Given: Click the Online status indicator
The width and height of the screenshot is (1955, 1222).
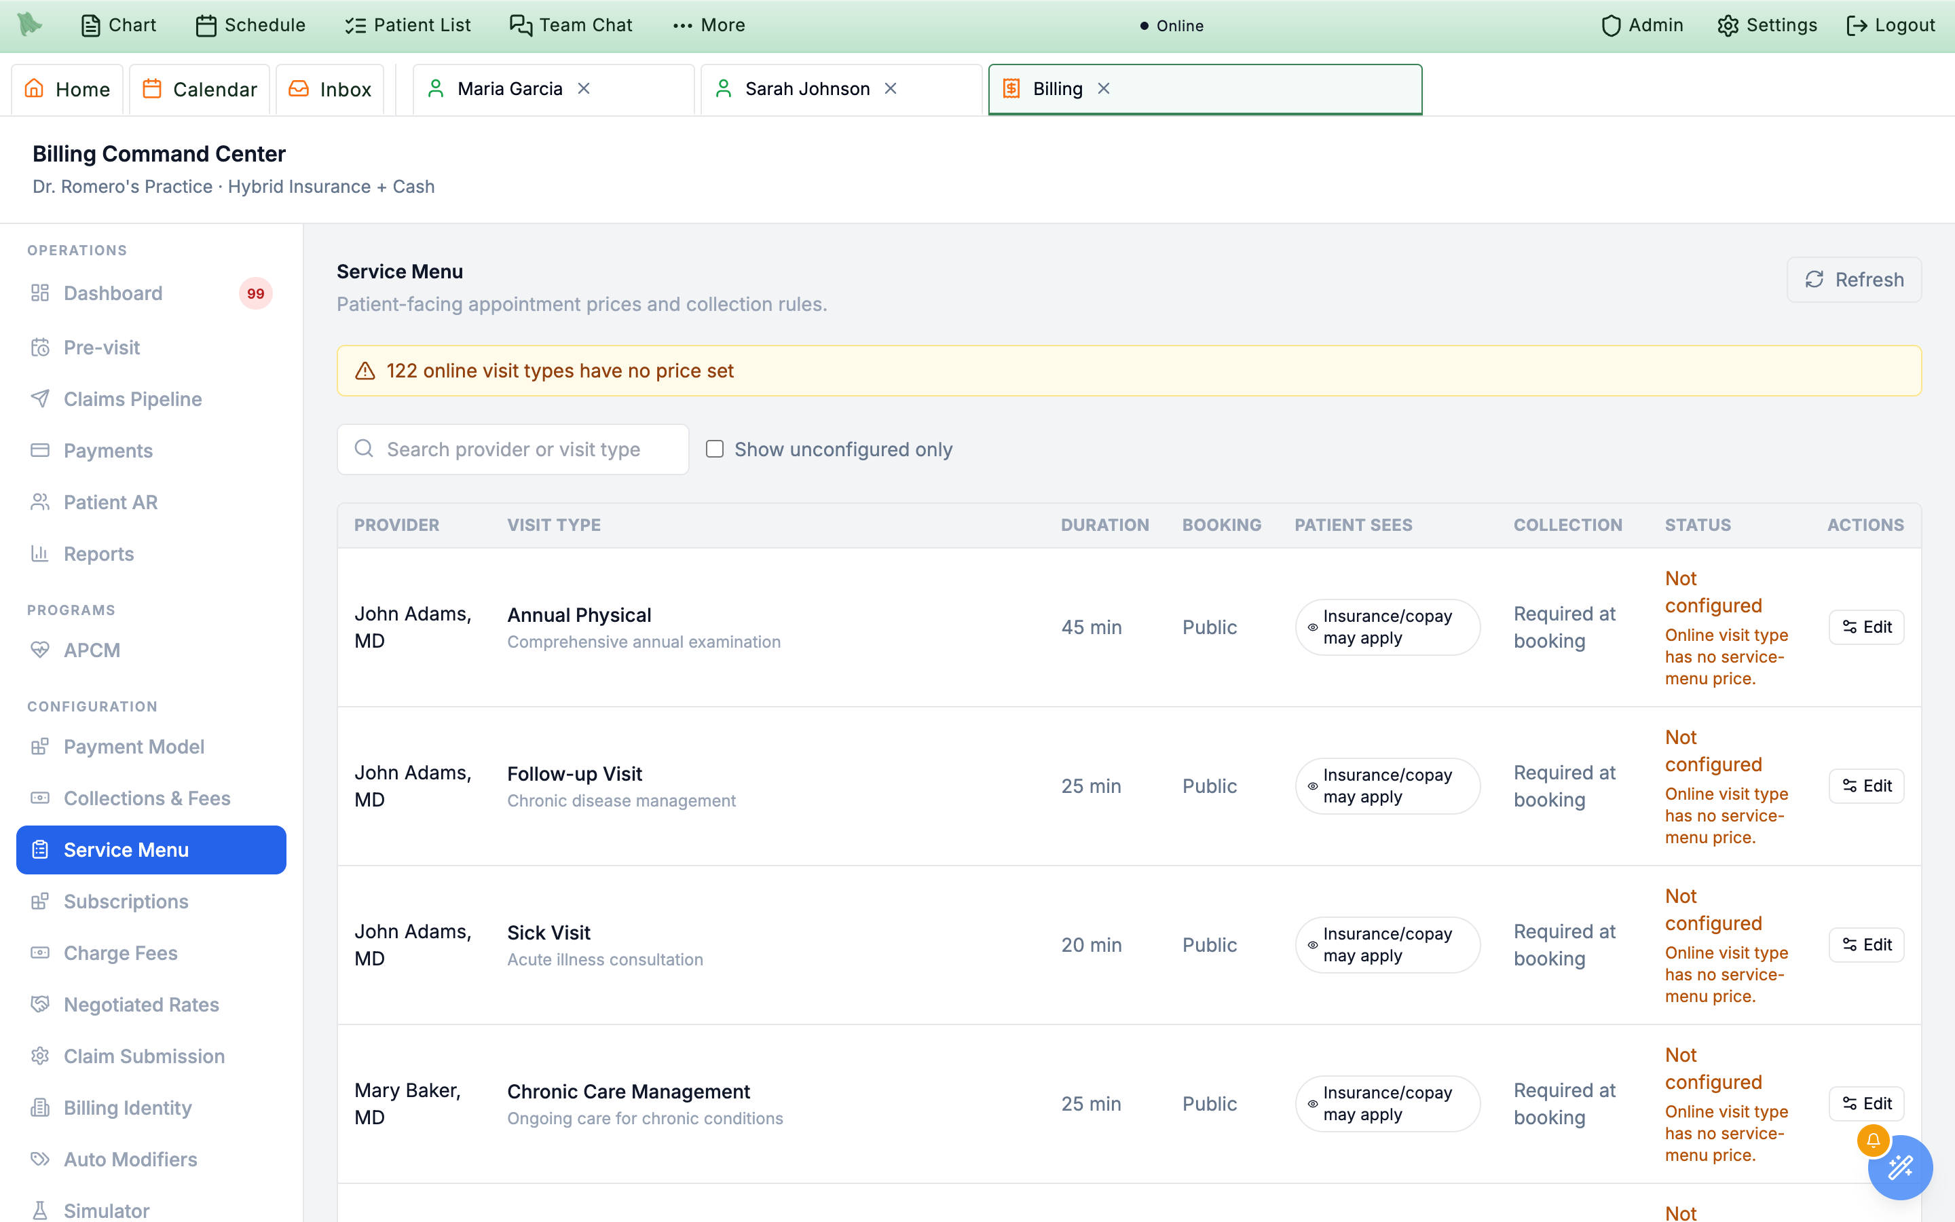Looking at the screenshot, I should (x=1172, y=26).
